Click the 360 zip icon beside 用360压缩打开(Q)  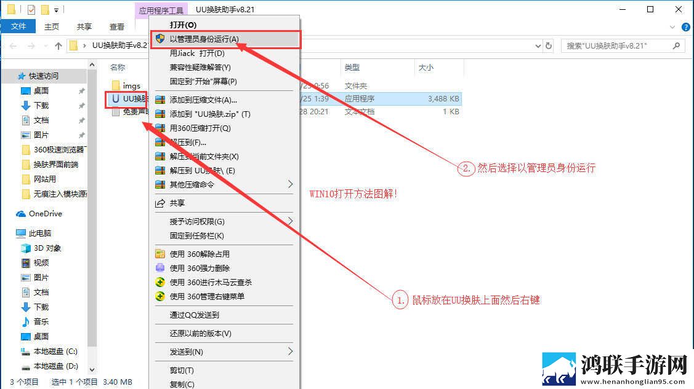point(159,128)
